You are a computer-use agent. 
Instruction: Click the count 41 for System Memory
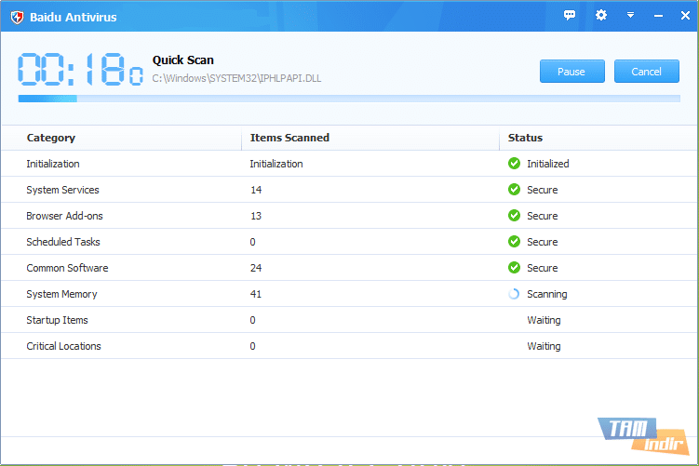[256, 294]
